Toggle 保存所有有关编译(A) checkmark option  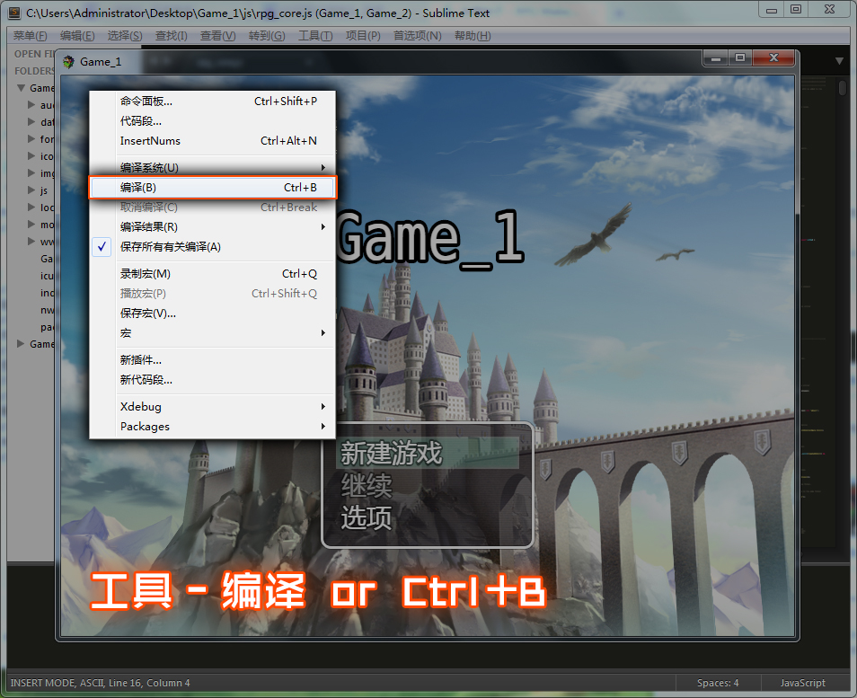click(213, 247)
